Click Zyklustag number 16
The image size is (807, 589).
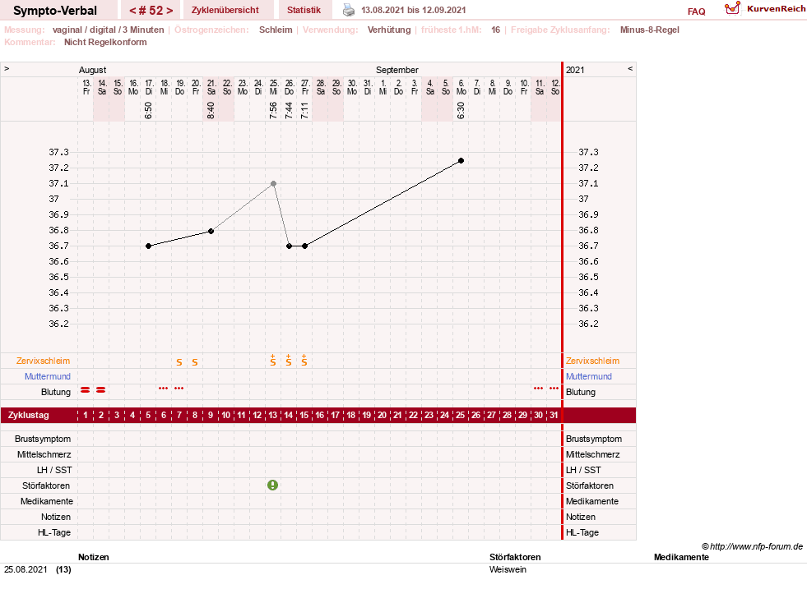point(320,416)
